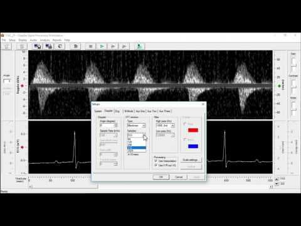This screenshot has width=301, height=226.
Task: Click the red color swatch
Action: (193, 130)
